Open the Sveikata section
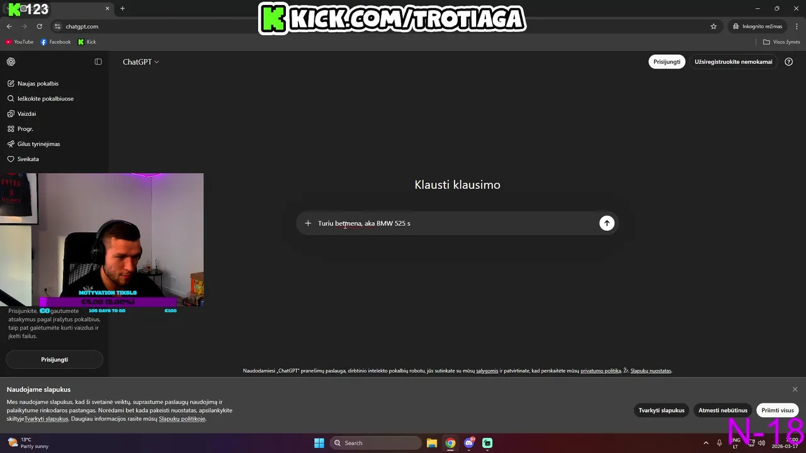The image size is (806, 453). click(x=54, y=159)
